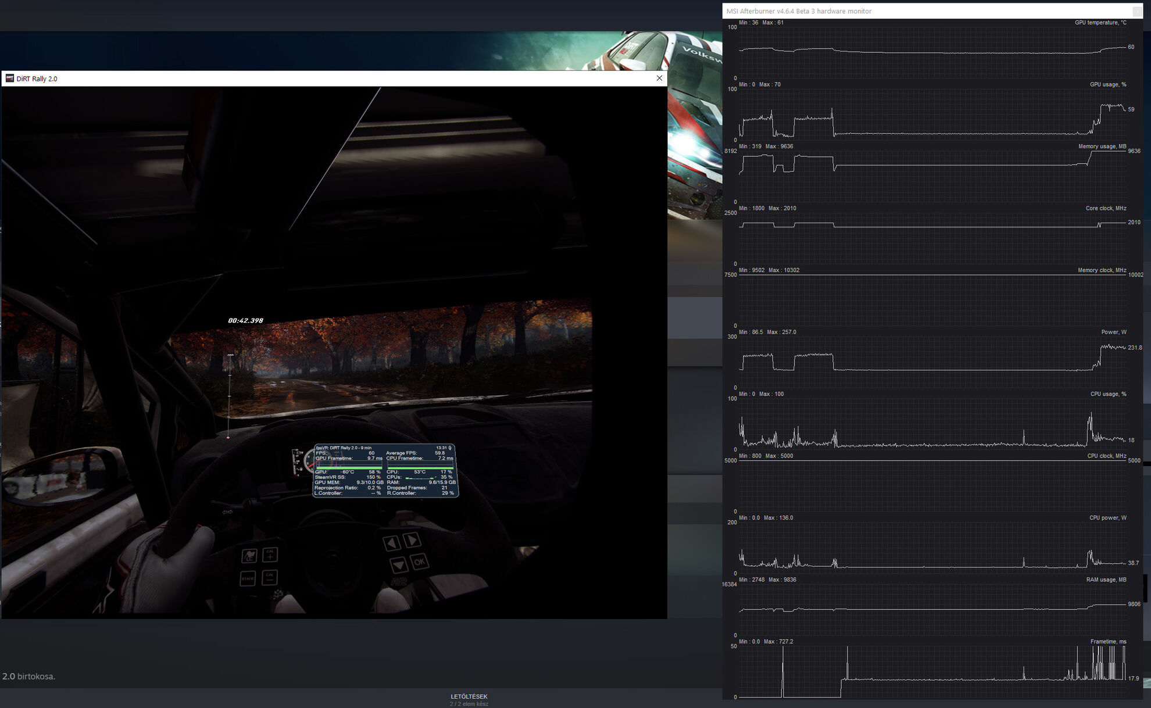Viewport: 1151px width, 708px height.
Task: Click the Memory usage, MB graph label
Action: pyautogui.click(x=1102, y=146)
